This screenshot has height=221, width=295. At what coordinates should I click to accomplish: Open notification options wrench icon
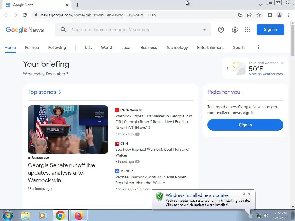point(244,194)
